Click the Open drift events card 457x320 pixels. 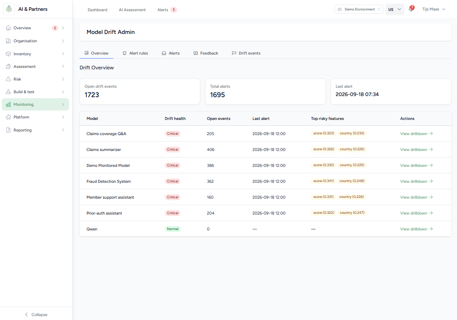click(x=140, y=92)
